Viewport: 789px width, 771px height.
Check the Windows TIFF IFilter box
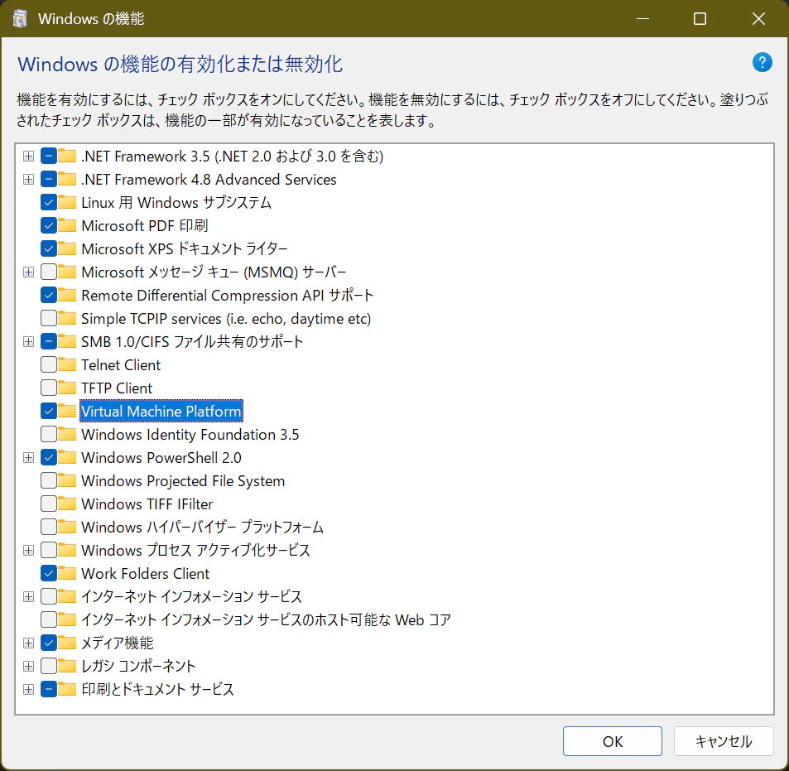coord(49,504)
